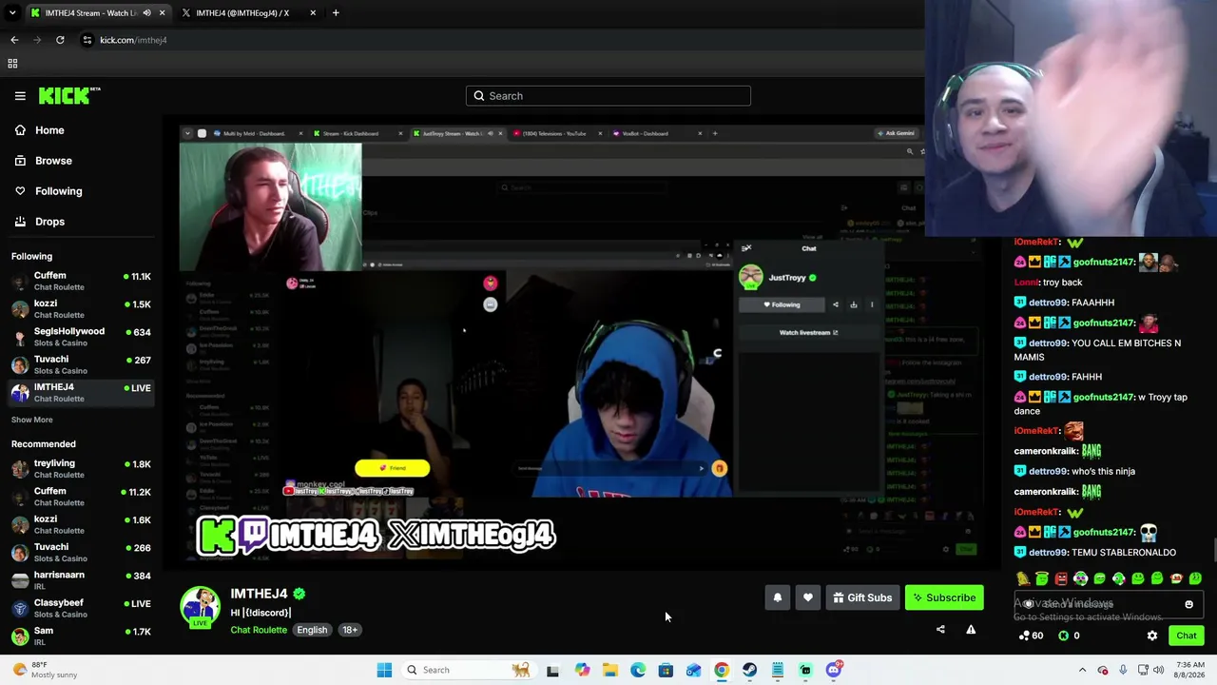This screenshot has width=1217, height=685.
Task: Open SegisHollywood channel in Following list
Action: coord(81,337)
